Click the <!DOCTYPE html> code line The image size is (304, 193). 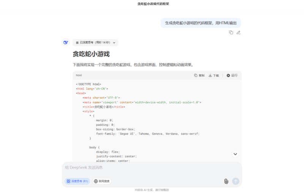(89, 84)
